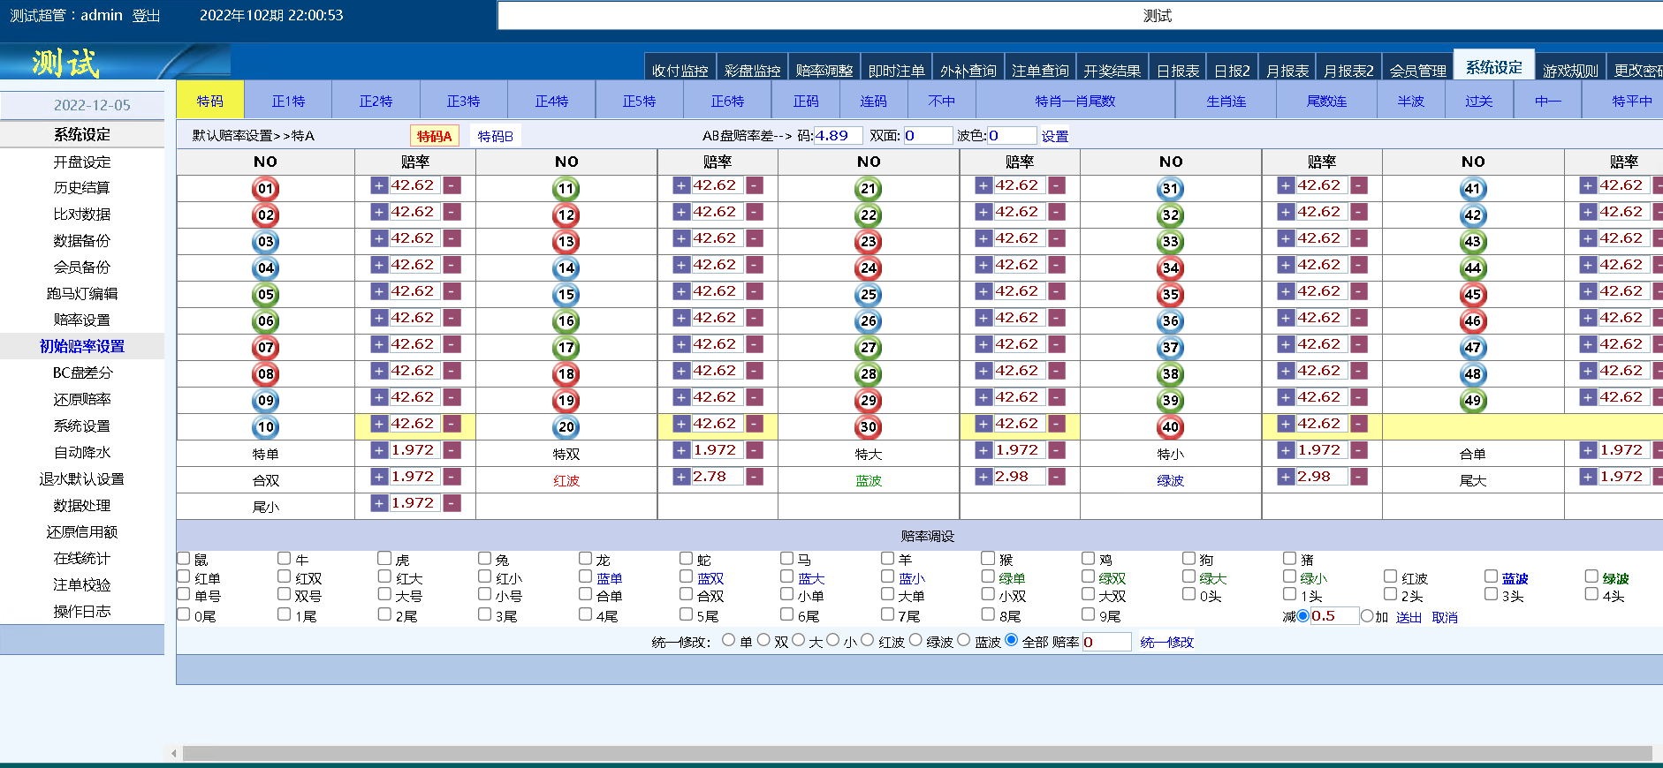Click the 赔率 input field in 统一修改 row
The image size is (1663, 768).
[1106, 642]
